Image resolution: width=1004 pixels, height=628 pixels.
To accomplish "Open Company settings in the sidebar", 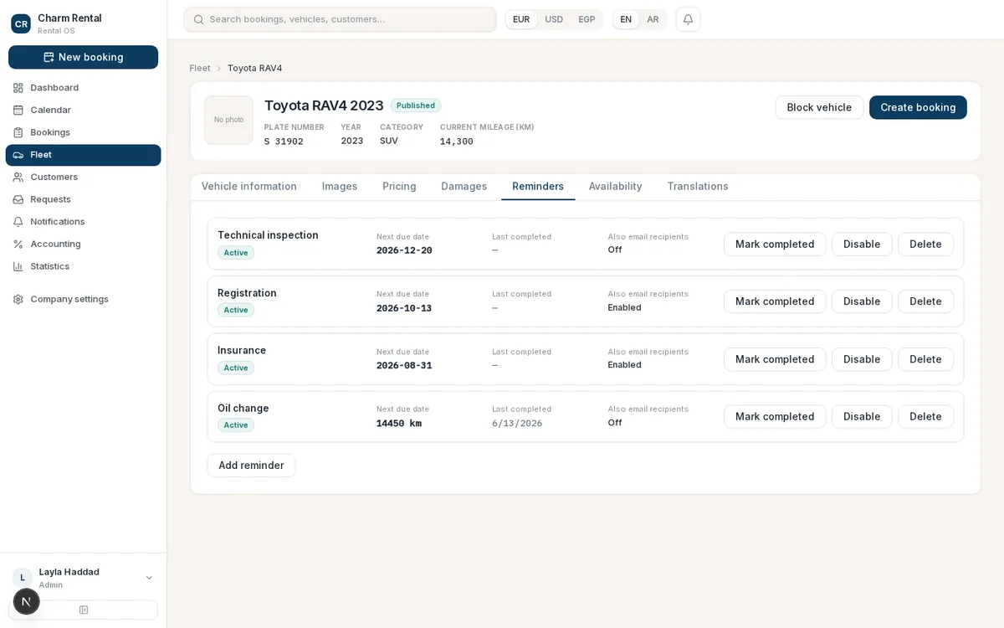I will [x=83, y=299].
